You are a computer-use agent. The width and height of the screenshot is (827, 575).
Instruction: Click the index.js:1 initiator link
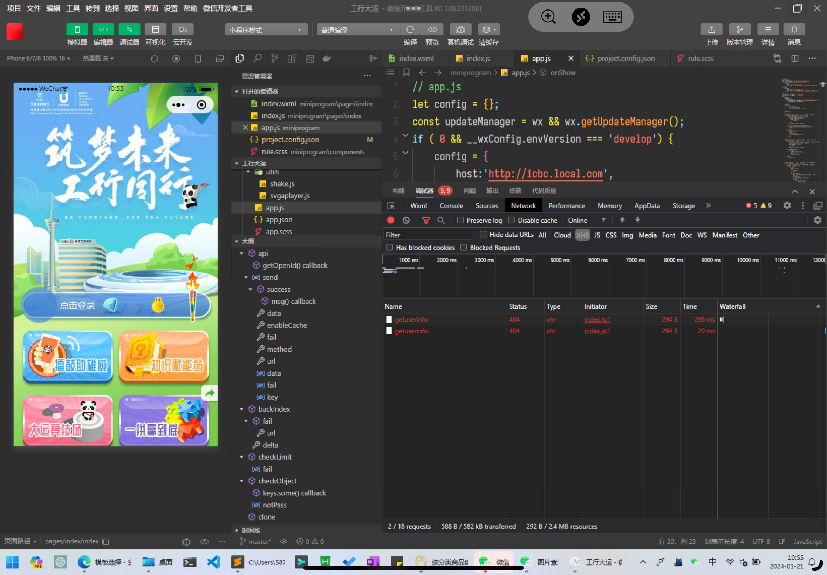(597, 319)
